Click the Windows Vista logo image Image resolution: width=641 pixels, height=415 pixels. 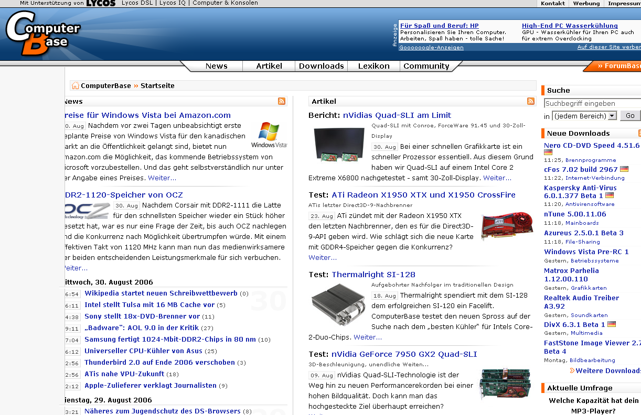[x=269, y=135]
